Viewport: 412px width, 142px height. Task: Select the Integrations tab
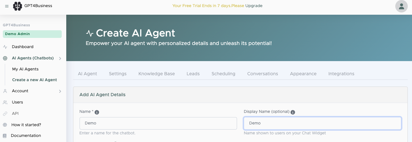341,74
